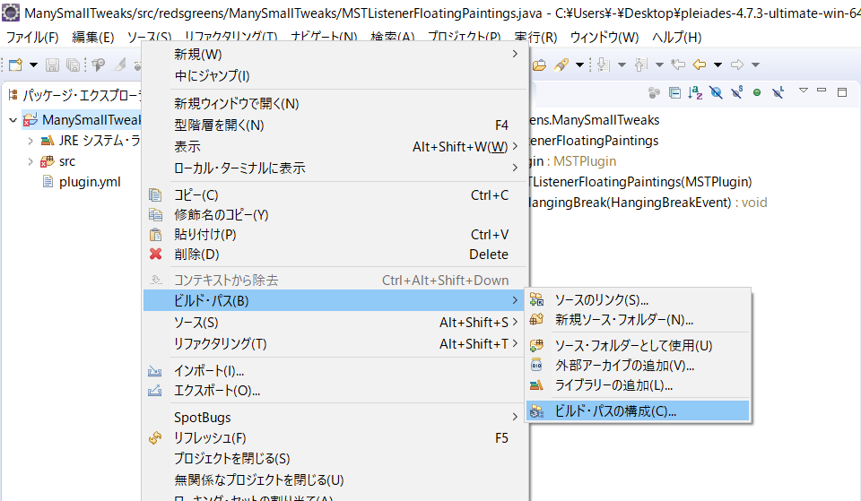Screen dimensions: 861x501
Task: Open the 表示 submenu
Action: [x=335, y=146]
